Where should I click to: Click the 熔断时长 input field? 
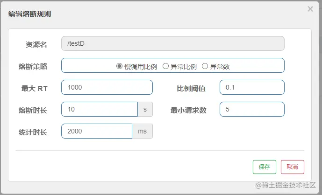click(x=100, y=109)
